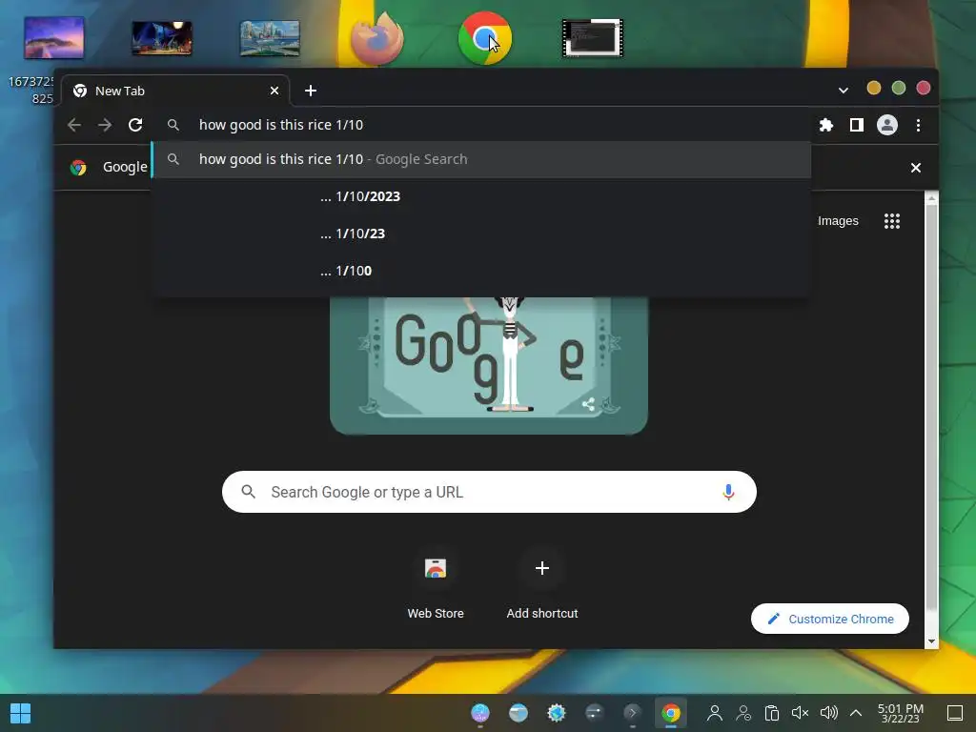Screen dimensions: 976x732
Task: Reload the page with the refresh icon
Action: pyautogui.click(x=135, y=125)
